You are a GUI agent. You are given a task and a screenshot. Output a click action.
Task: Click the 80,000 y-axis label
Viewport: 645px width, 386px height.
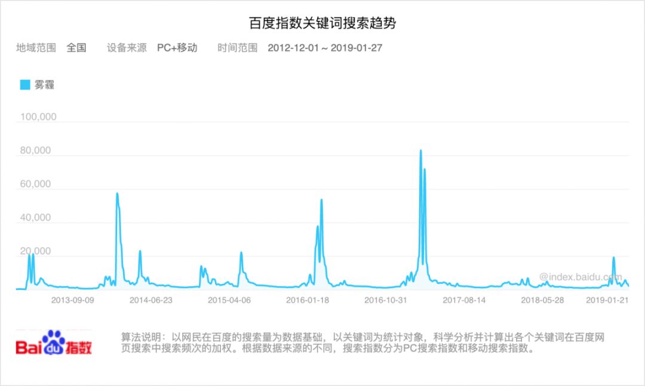35,150
